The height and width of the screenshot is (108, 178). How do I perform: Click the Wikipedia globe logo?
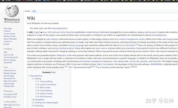point(12,11)
